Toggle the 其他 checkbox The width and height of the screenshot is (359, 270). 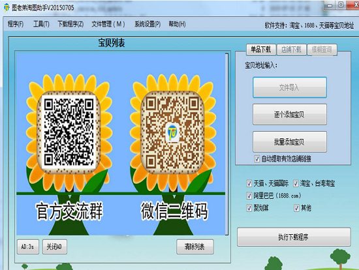296,208
